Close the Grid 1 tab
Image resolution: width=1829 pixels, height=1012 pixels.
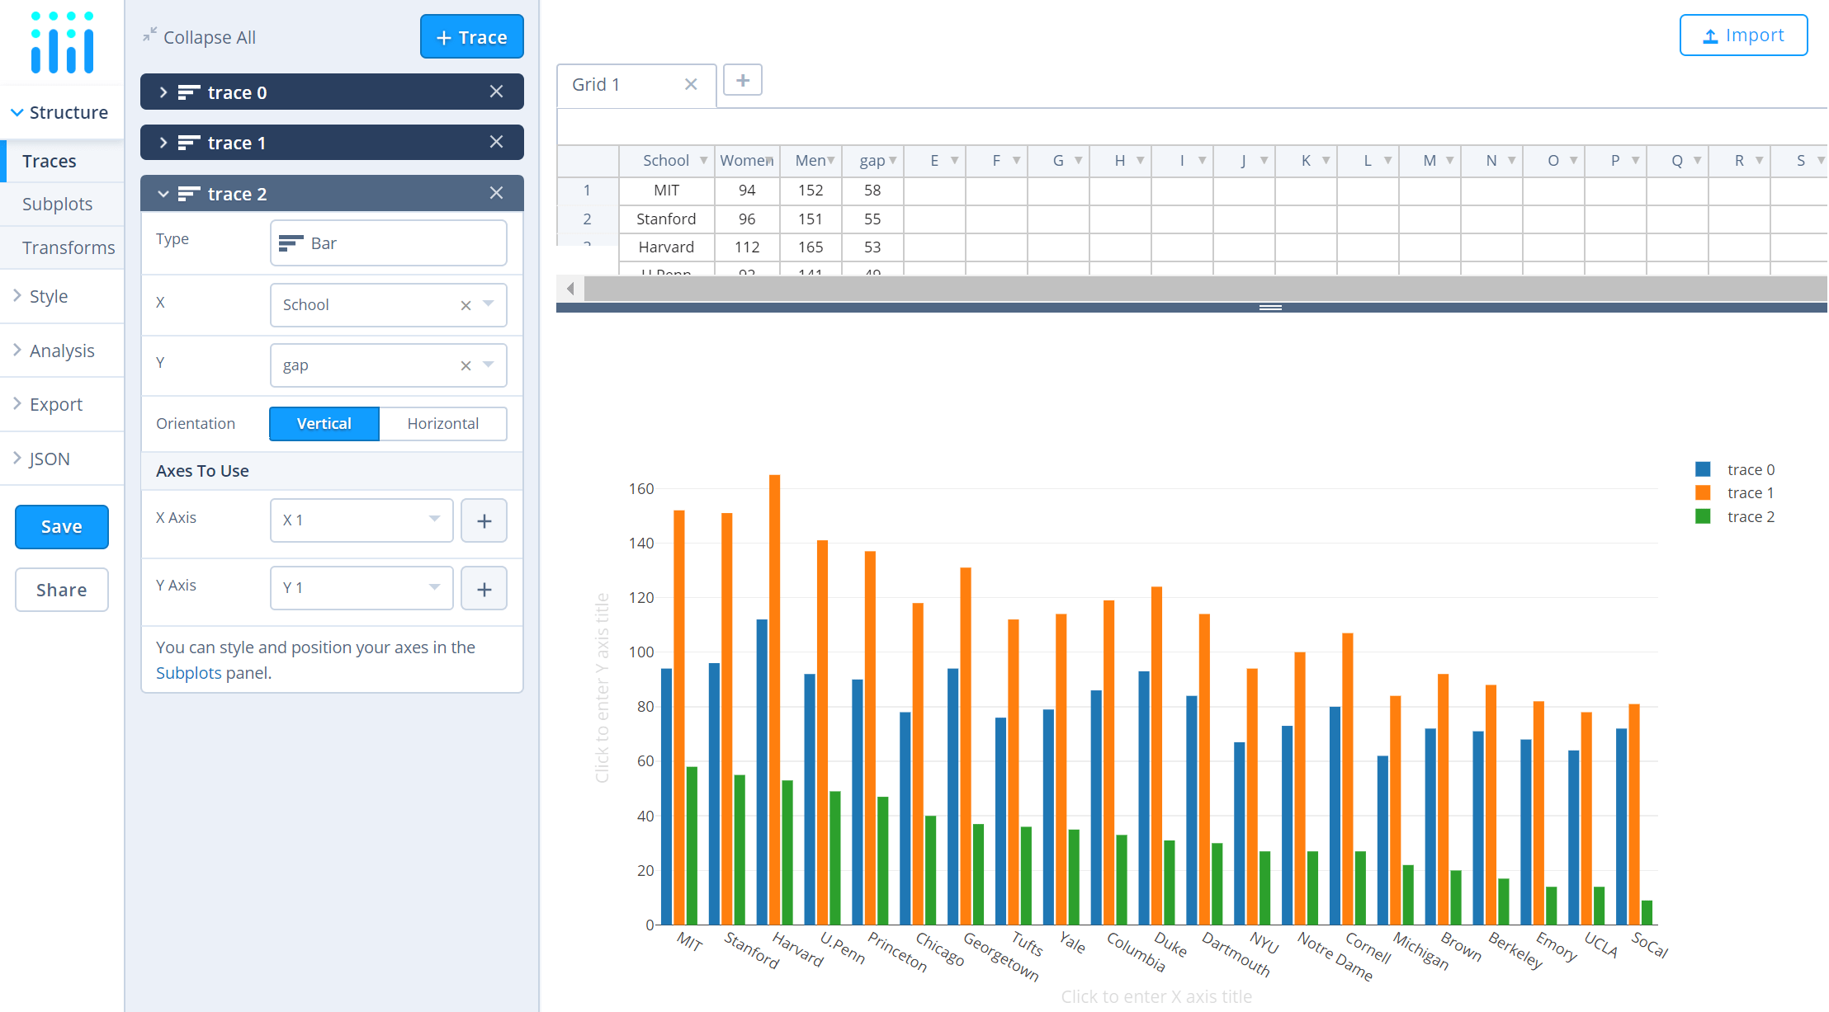tap(691, 84)
